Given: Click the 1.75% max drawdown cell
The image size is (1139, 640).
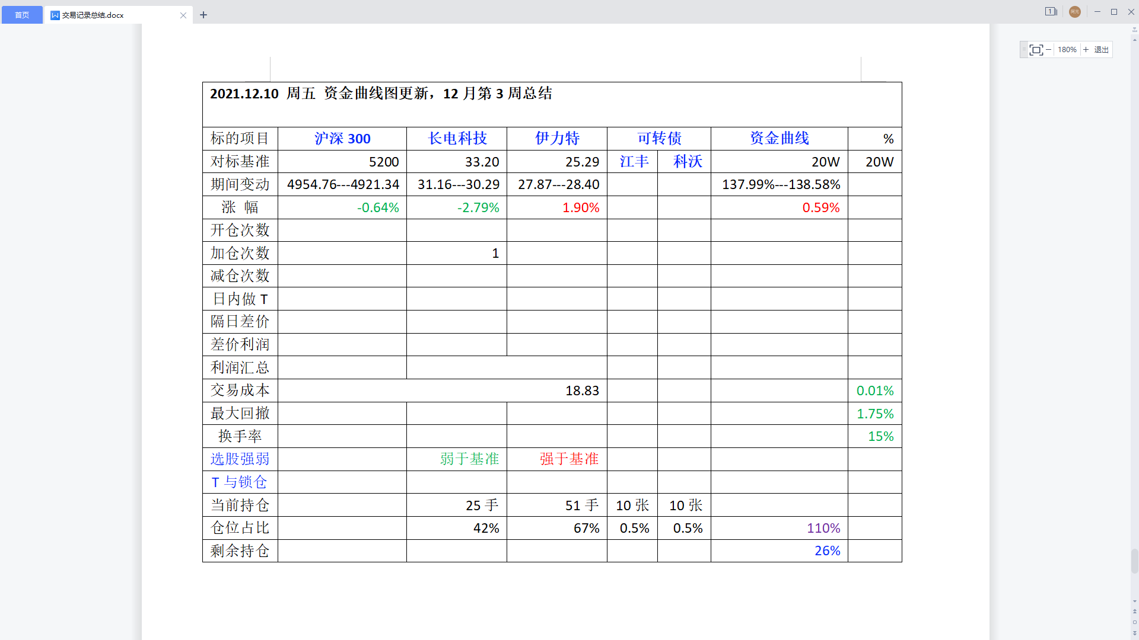Looking at the screenshot, I should (875, 414).
